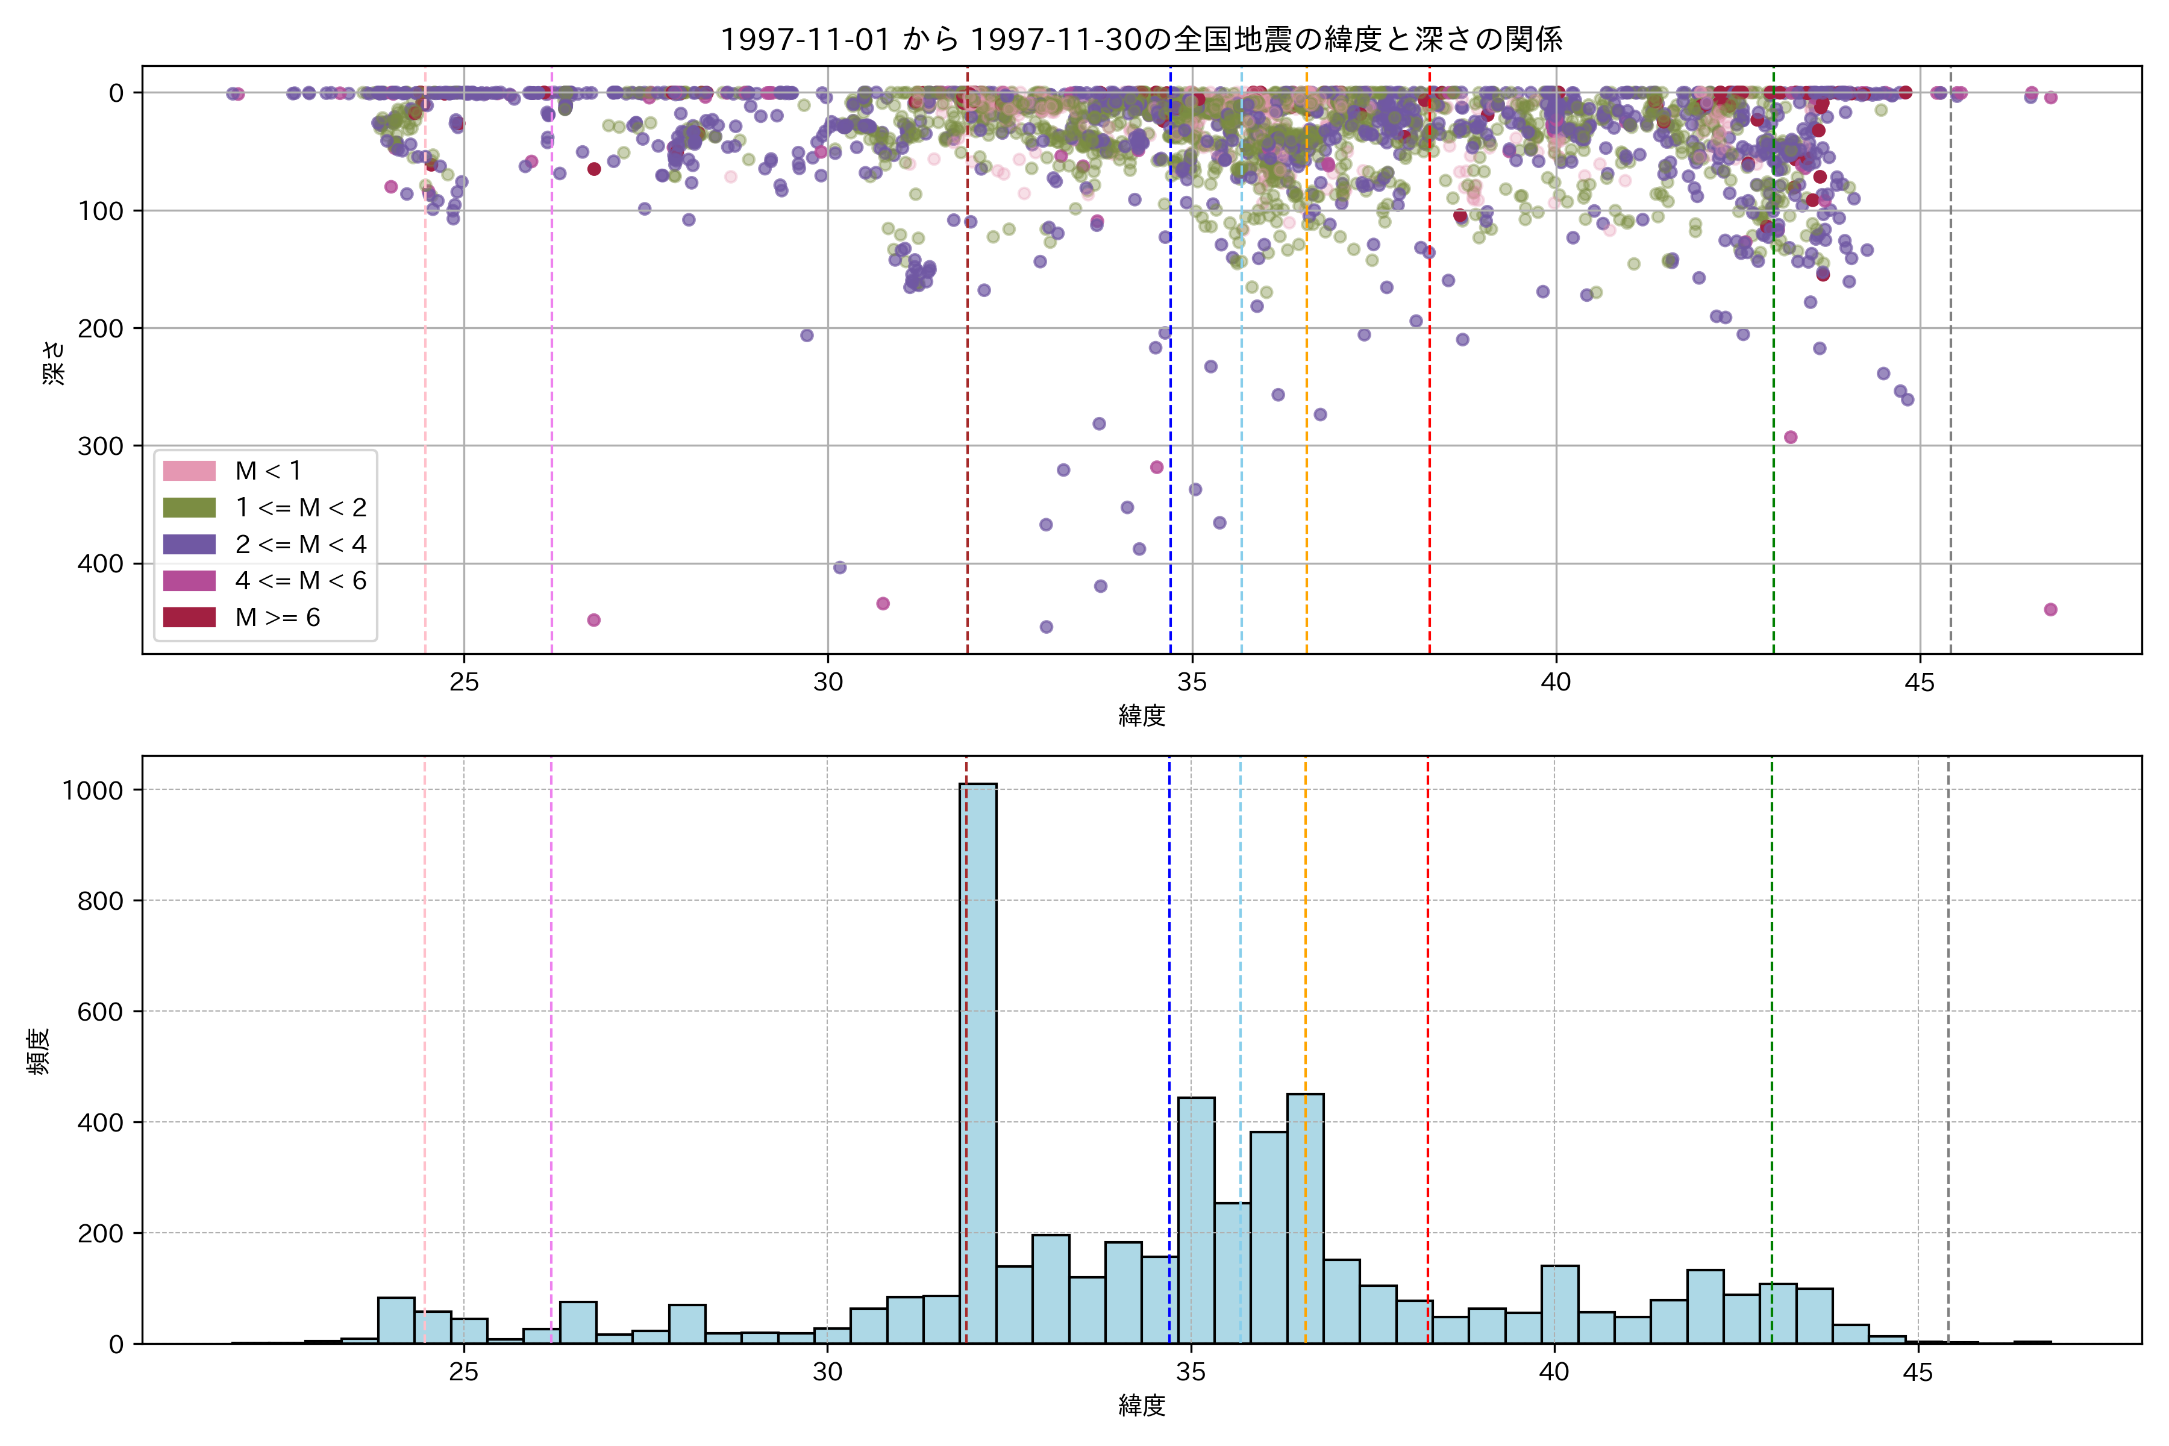Image resolution: width=2169 pixels, height=1446 pixels.
Task: Click the 'M >= 6' legend text
Action: 278,617
